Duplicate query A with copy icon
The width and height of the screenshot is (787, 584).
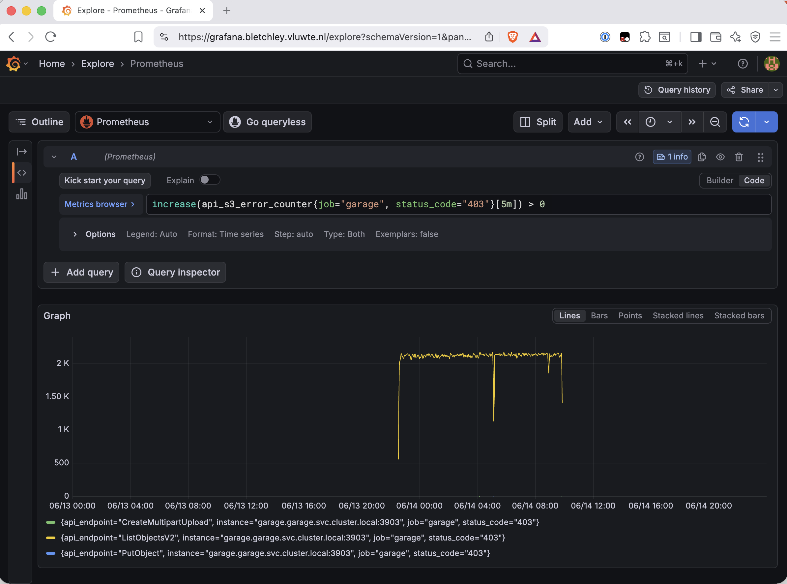point(702,157)
